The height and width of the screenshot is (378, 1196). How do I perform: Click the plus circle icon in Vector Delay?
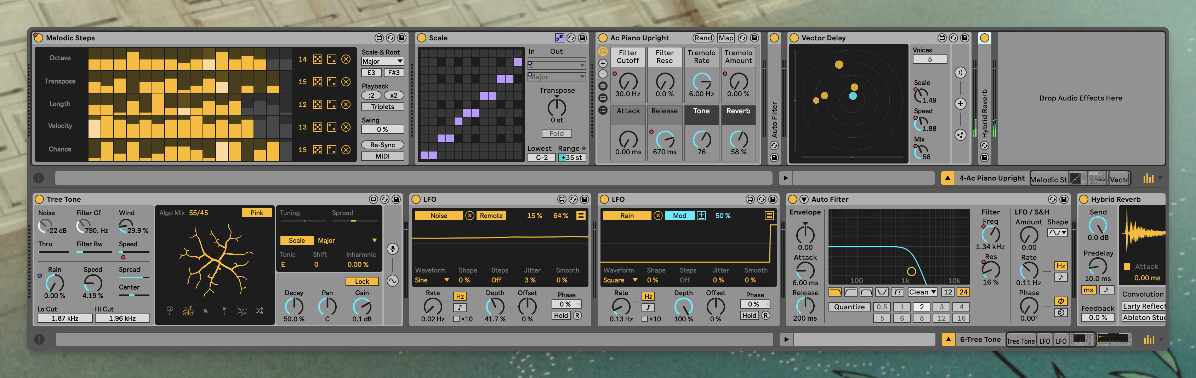[960, 104]
